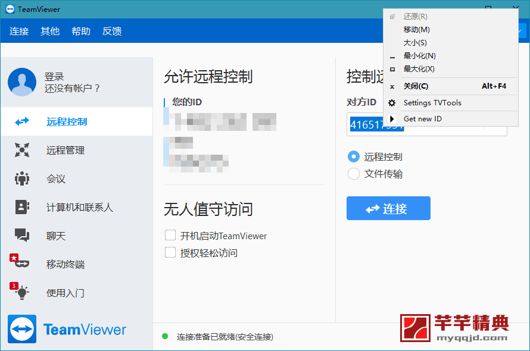Click the arrow icon beside Get new ID
This screenshot has width=530, height=351.
(x=392, y=118)
